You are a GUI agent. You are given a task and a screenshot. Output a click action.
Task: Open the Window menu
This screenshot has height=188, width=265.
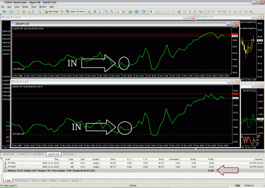coord(43,7)
